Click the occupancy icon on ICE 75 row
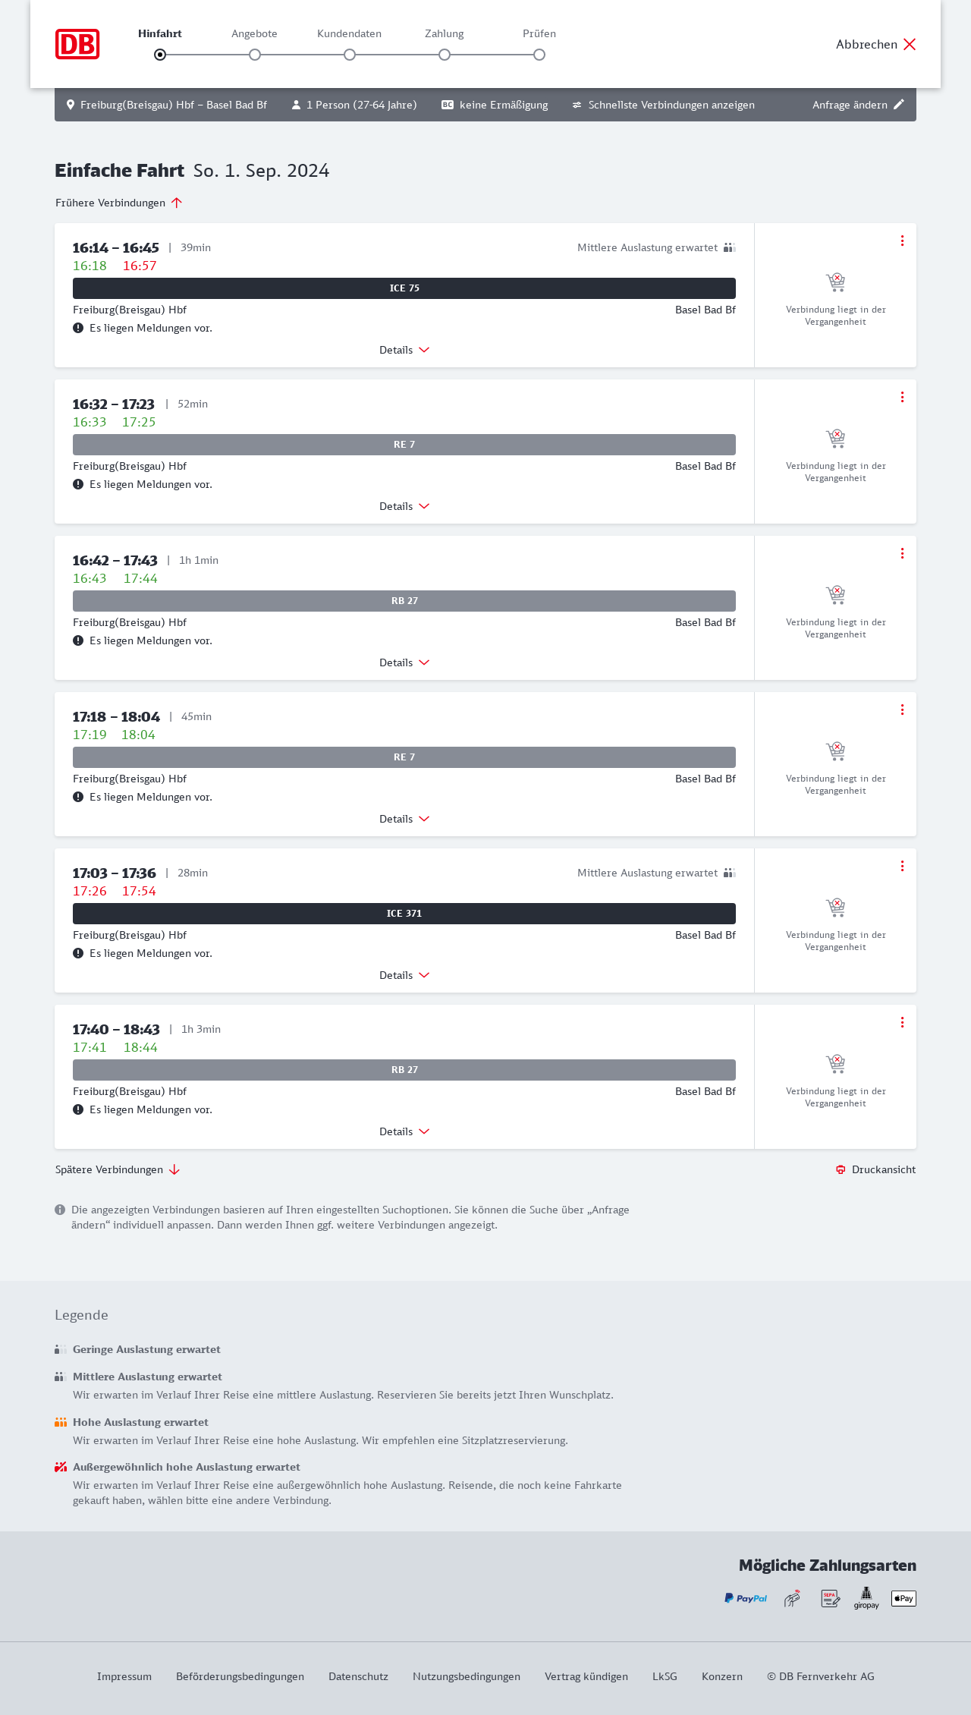Image resolution: width=971 pixels, height=1715 pixels. 729,247
